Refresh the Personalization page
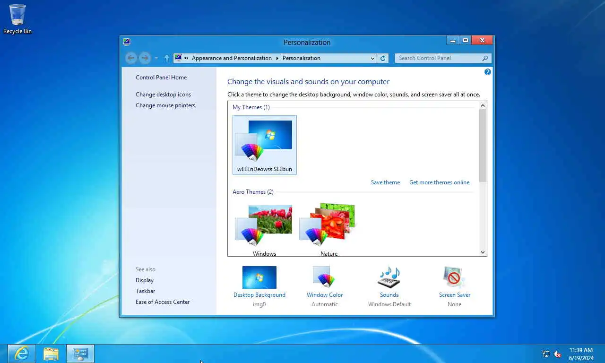The width and height of the screenshot is (605, 363). click(x=383, y=58)
